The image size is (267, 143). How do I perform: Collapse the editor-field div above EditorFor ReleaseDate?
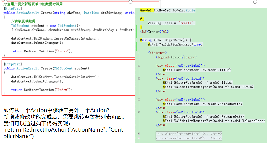139,112
